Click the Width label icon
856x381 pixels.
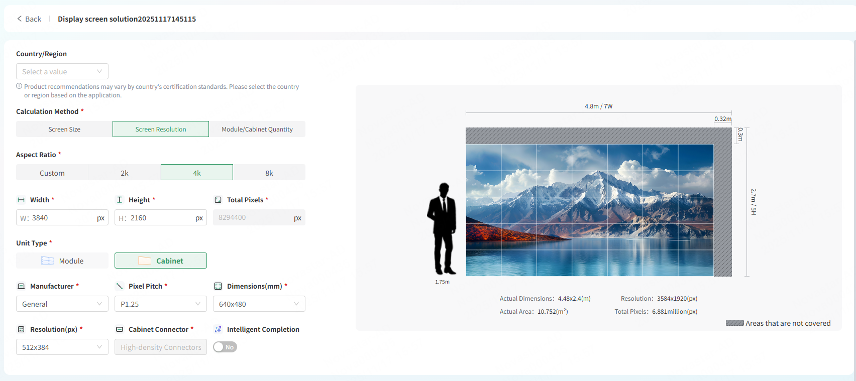(x=21, y=200)
